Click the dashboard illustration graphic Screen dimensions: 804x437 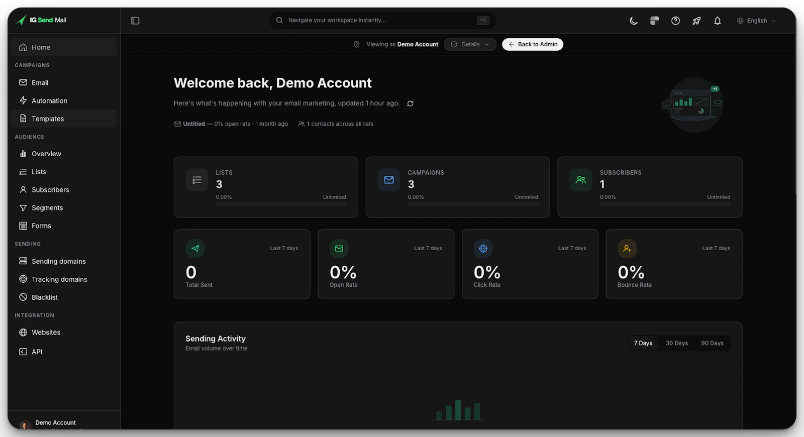click(693, 104)
